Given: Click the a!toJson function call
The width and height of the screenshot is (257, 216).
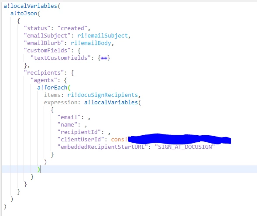Looking at the screenshot, I should pos(24,13).
